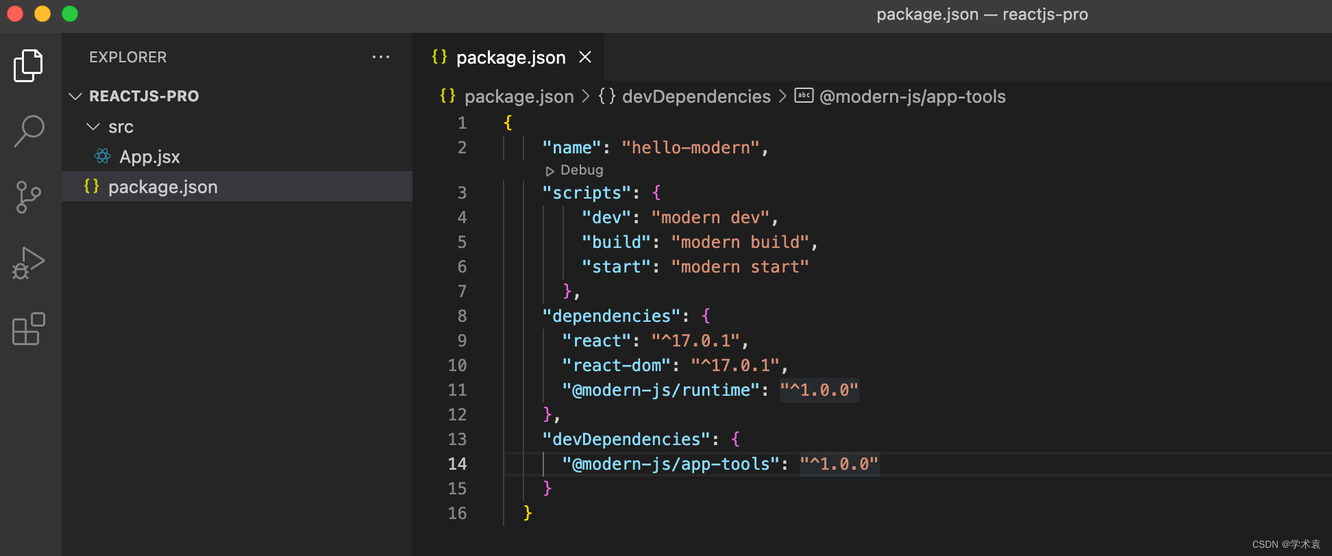
Task: Click the "^17.0.1" value on line 10
Action: [x=735, y=365]
